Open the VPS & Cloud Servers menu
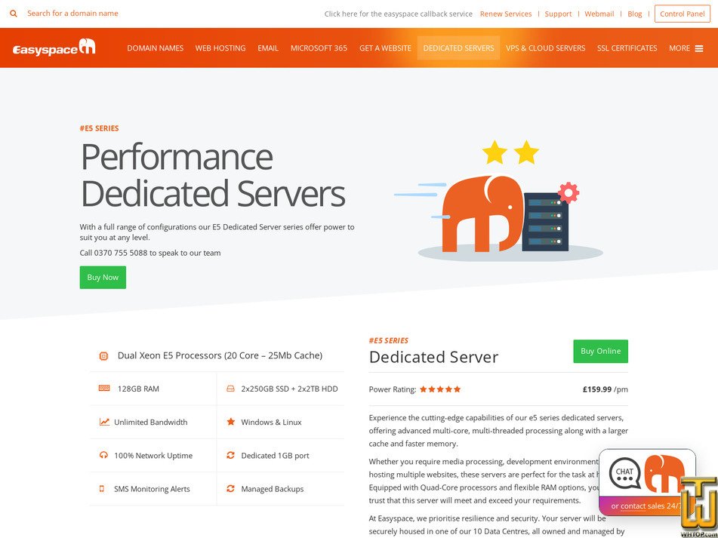The width and height of the screenshot is (718, 538). coord(545,48)
